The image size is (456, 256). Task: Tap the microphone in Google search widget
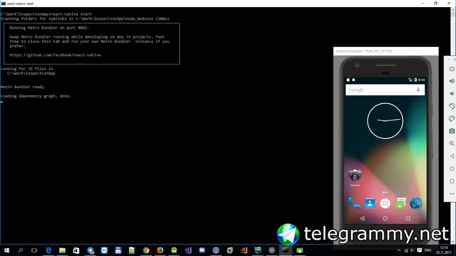pos(418,90)
